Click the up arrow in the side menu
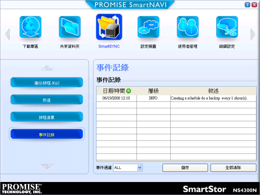Screen dimensions: 260x195 click(x=47, y=68)
